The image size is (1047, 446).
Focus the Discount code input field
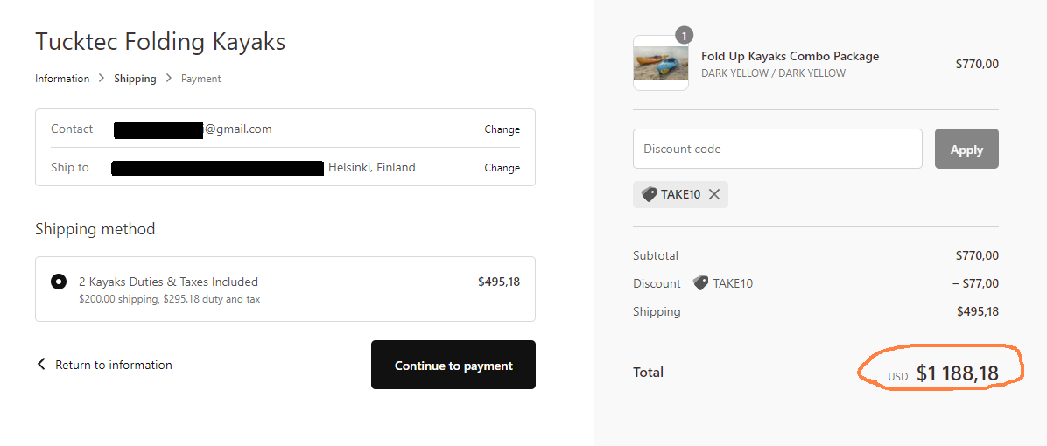(777, 149)
